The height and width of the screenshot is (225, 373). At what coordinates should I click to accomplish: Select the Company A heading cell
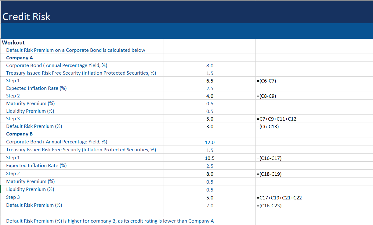click(20, 58)
